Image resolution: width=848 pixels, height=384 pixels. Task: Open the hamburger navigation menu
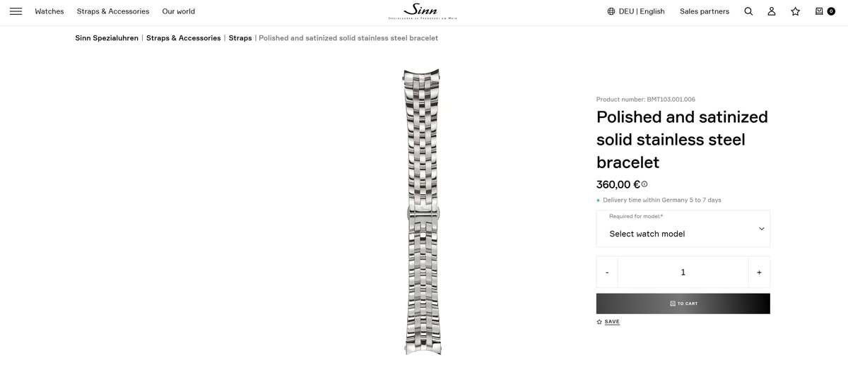pyautogui.click(x=16, y=11)
